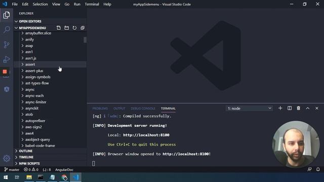The width and height of the screenshot is (324, 182).
Task: Select the assign-symbols folder row
Action: coord(50,77)
